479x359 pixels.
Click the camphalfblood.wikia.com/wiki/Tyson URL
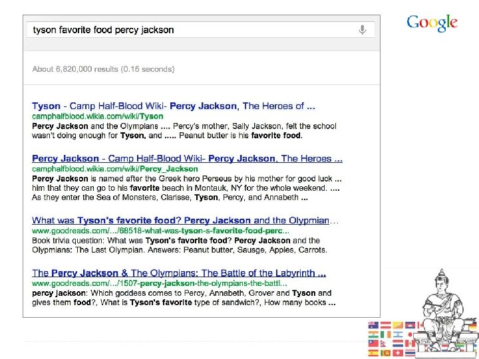97,116
